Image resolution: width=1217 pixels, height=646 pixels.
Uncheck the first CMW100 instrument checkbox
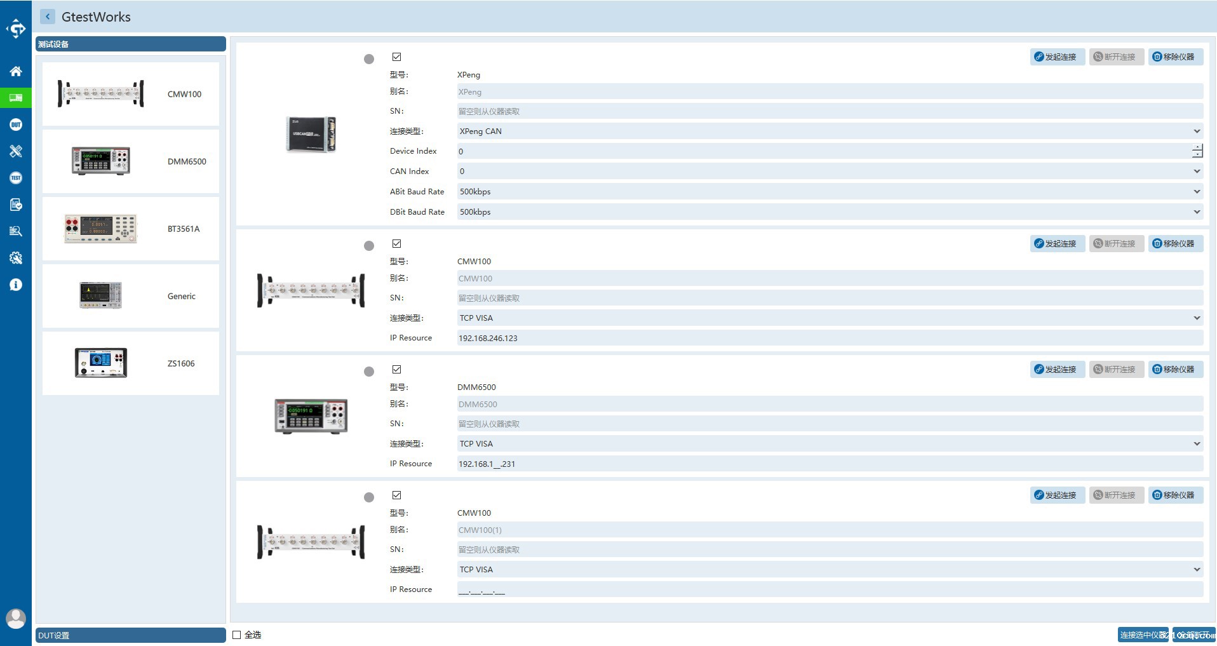[x=397, y=244]
